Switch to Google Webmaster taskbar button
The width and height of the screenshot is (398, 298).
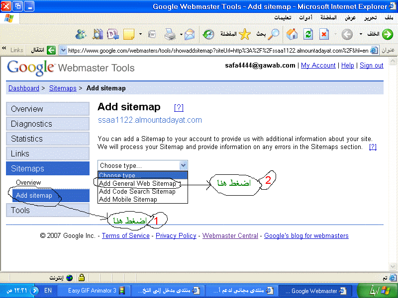[x=316, y=291]
